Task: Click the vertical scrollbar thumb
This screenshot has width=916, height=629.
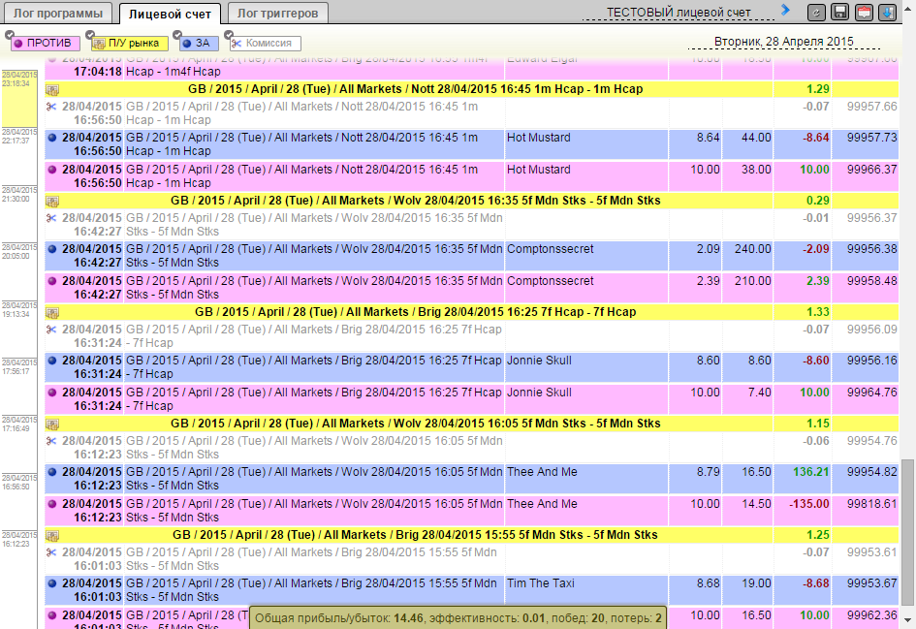Action: (x=908, y=531)
